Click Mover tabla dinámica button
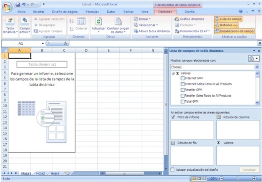The image size is (262, 182). pyautogui.click(x=152, y=31)
